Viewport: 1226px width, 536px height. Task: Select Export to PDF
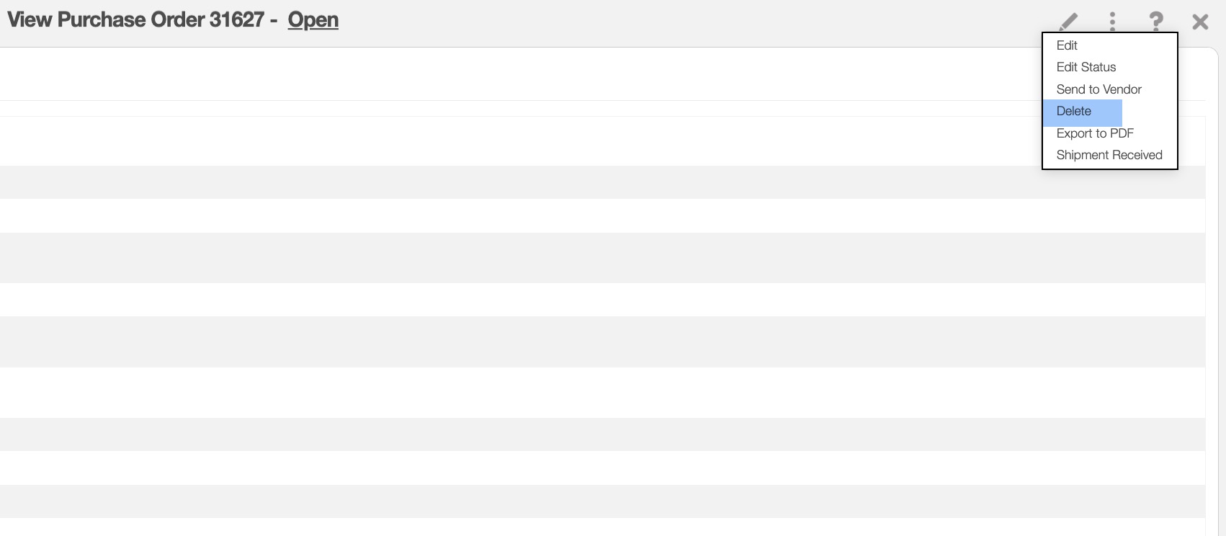tap(1095, 133)
